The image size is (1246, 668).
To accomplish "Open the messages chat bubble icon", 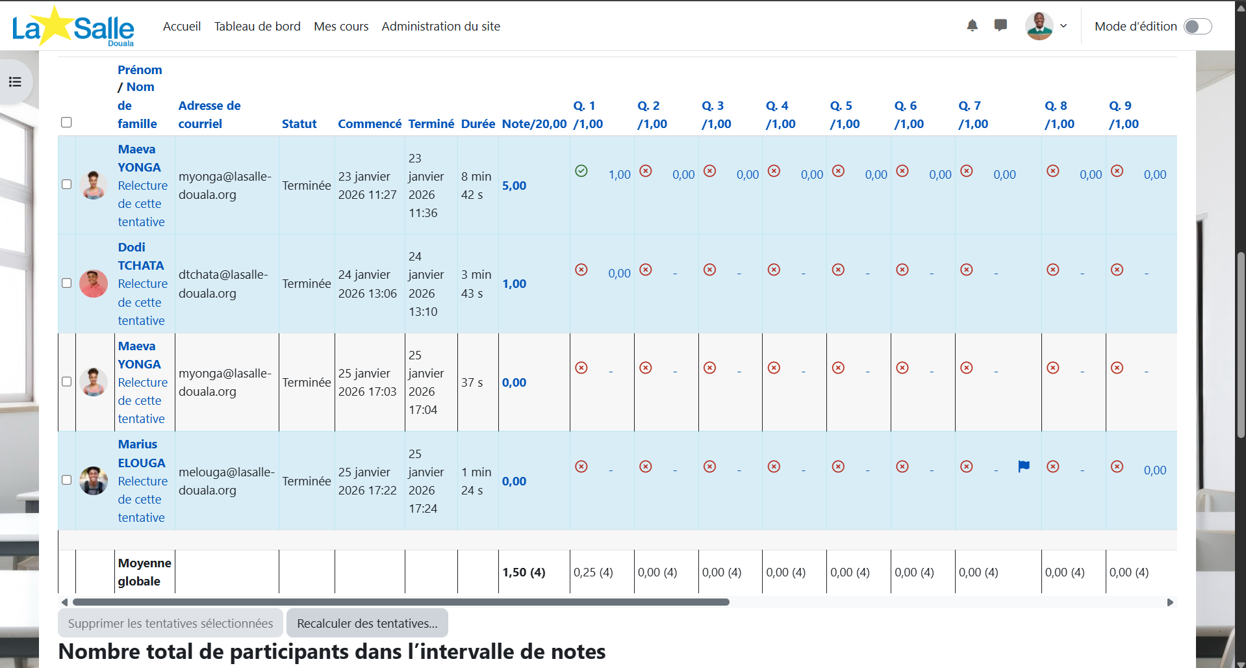I will point(1000,26).
